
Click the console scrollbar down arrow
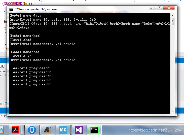173,112
